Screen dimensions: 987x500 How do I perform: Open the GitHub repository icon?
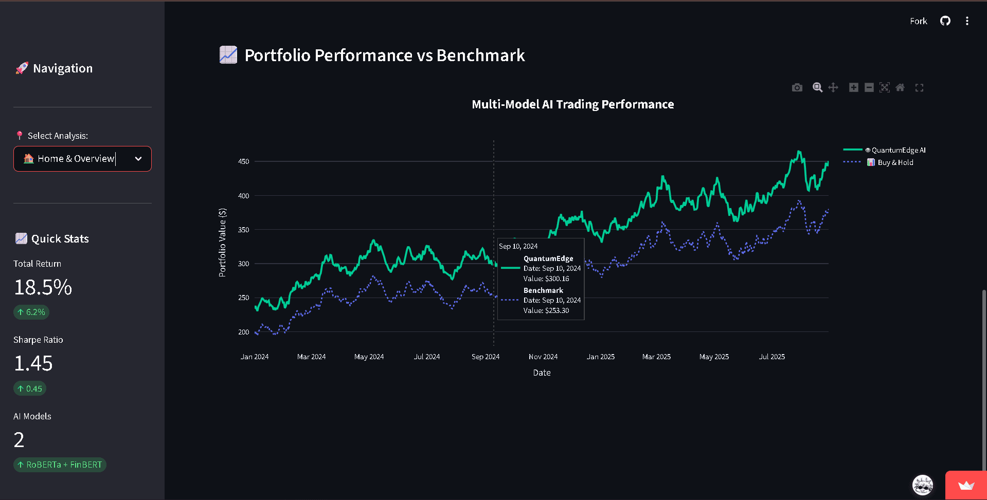tap(945, 21)
